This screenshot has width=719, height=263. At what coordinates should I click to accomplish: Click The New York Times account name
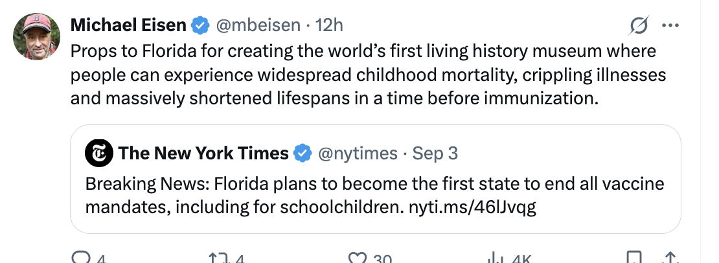point(203,153)
